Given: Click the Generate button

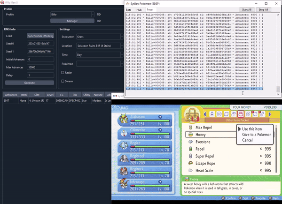Looking at the screenshot, I should click(30, 83).
